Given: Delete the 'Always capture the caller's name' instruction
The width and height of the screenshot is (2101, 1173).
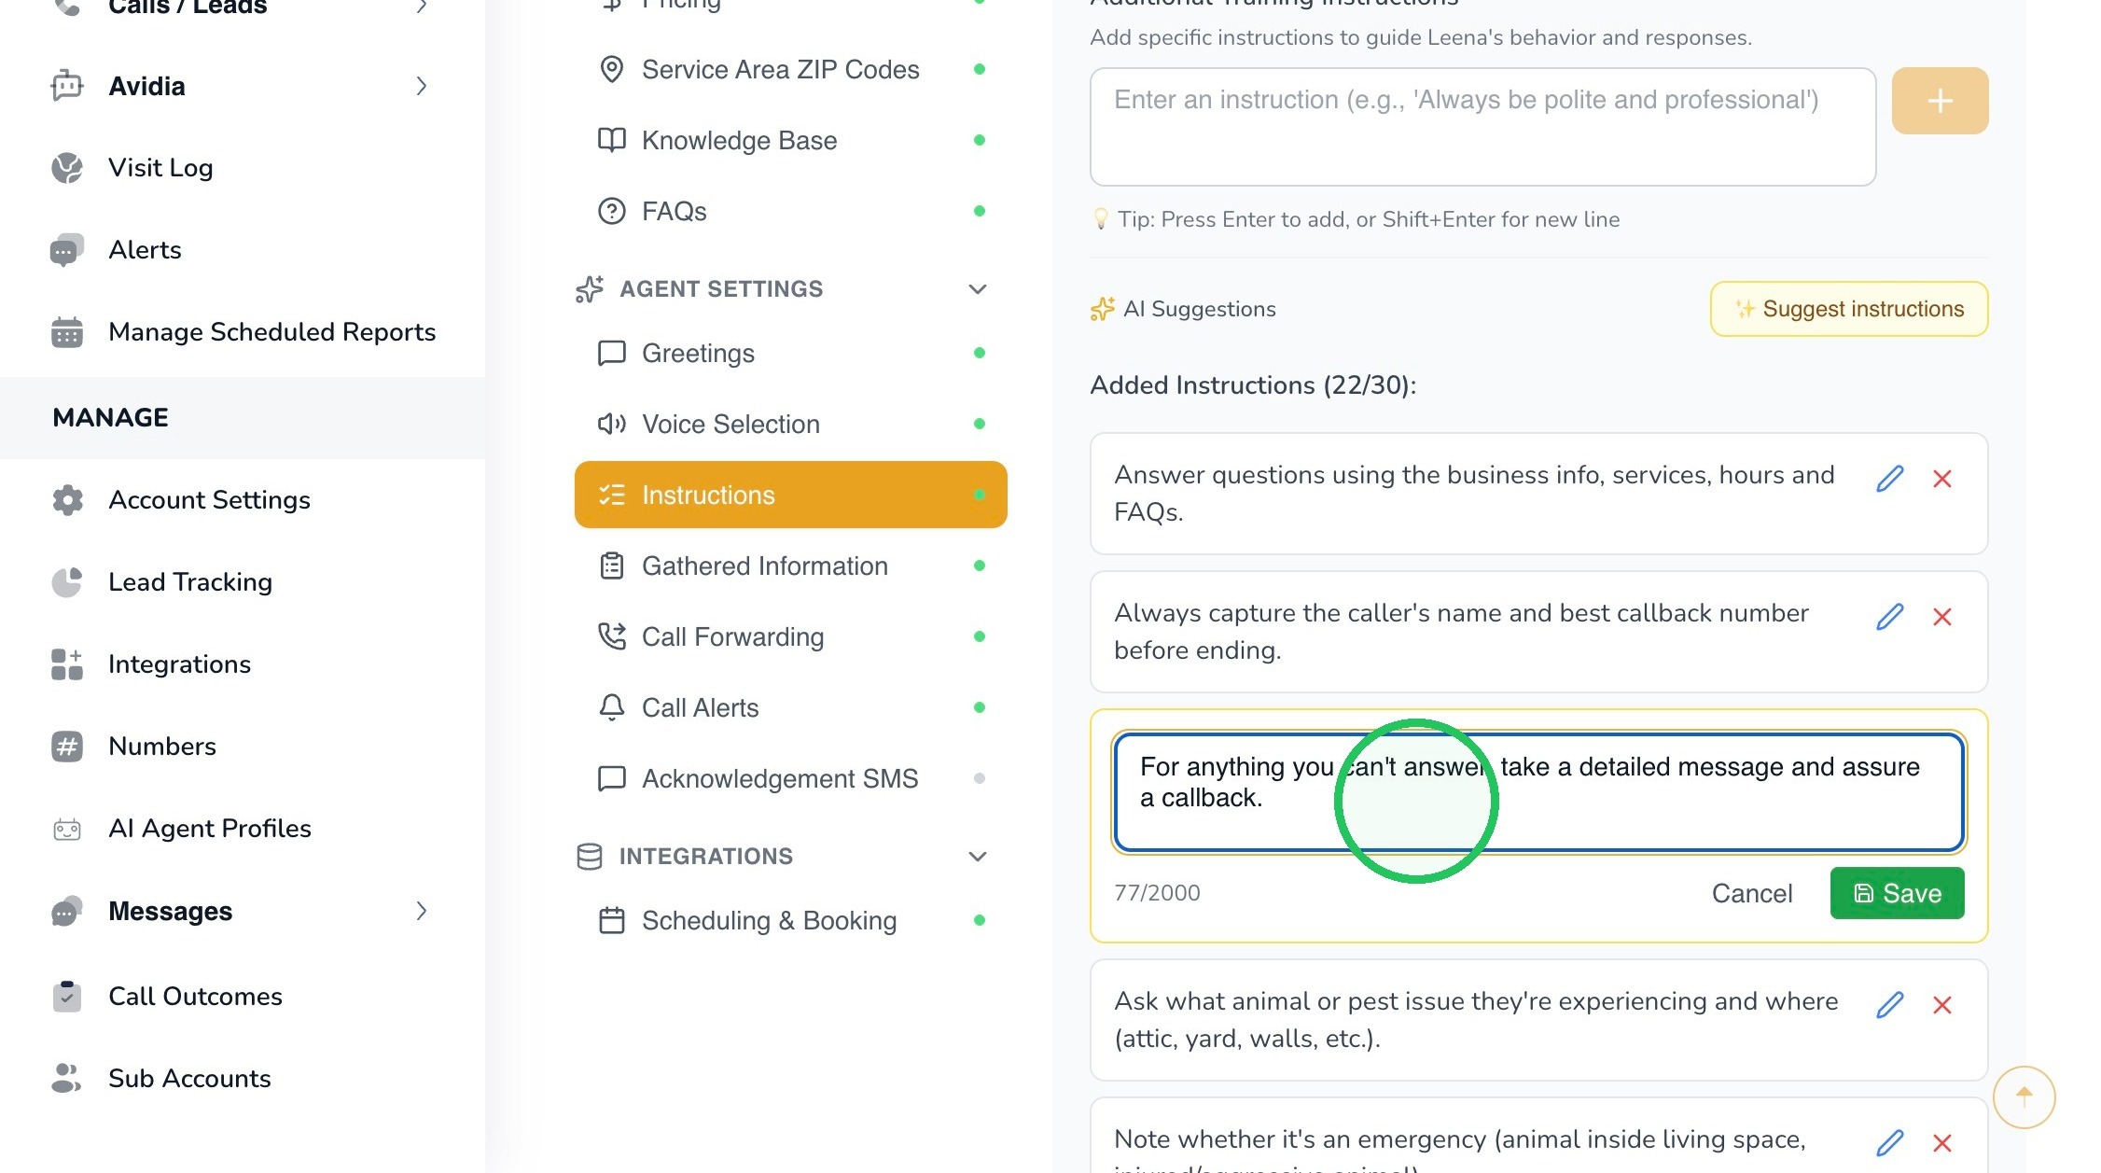Looking at the screenshot, I should click(x=1942, y=617).
